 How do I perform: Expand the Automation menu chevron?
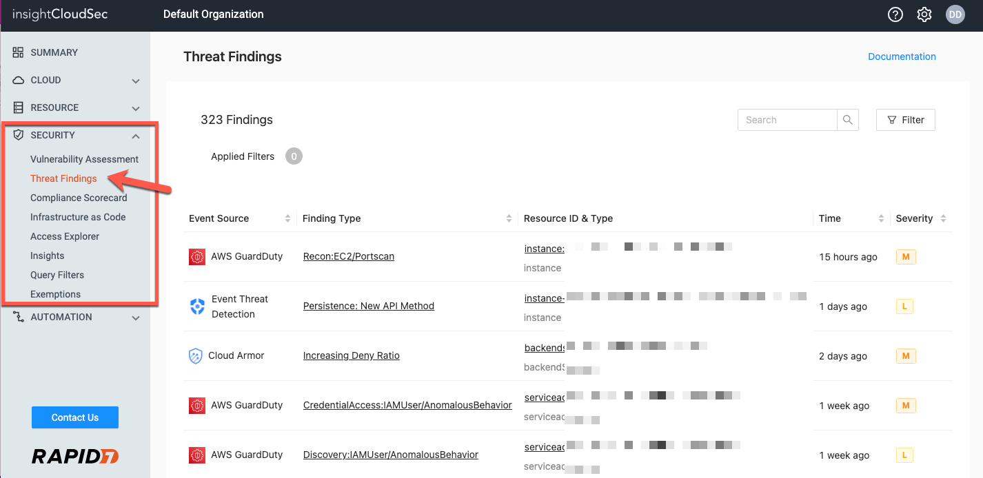(x=136, y=318)
